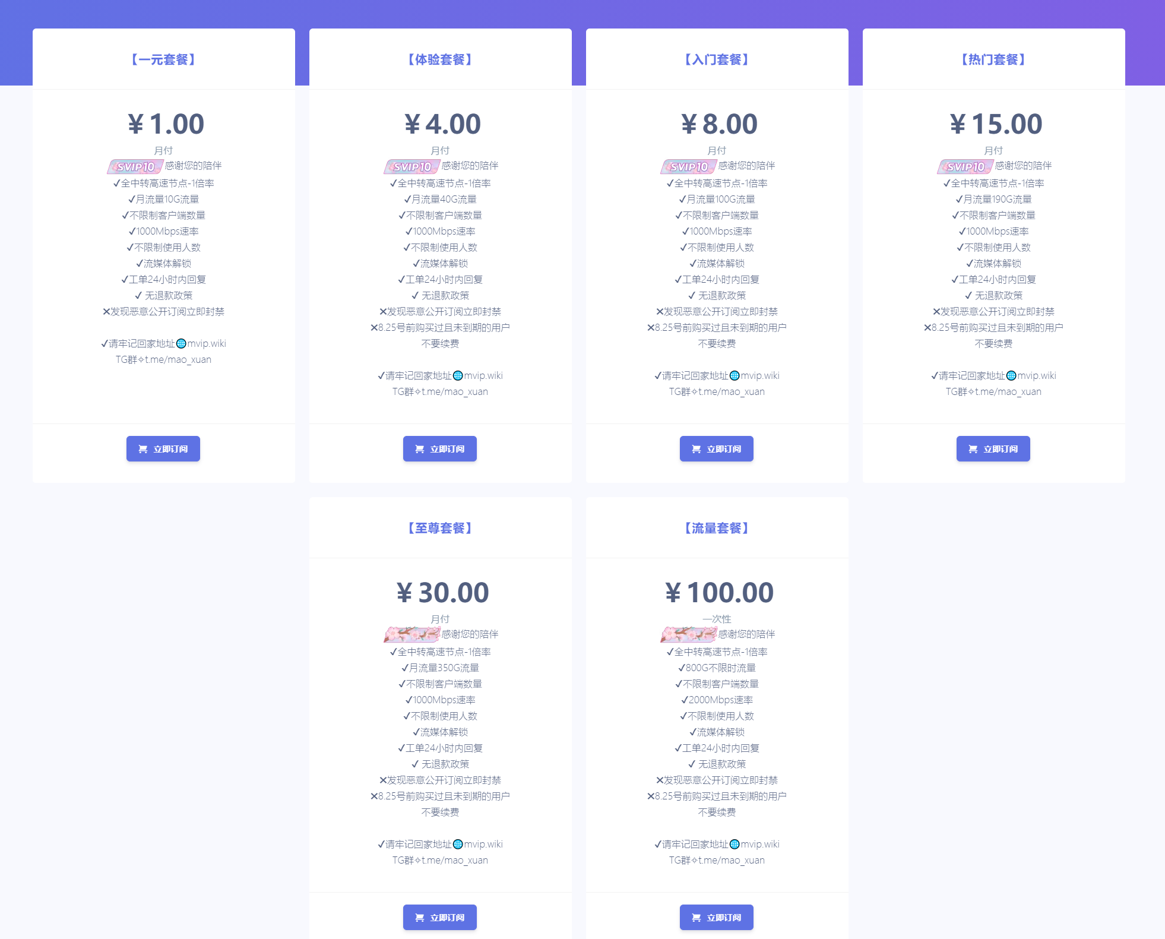This screenshot has width=1165, height=939.
Task: Click the ¥100.00 price in 流量套餐
Action: (x=719, y=593)
